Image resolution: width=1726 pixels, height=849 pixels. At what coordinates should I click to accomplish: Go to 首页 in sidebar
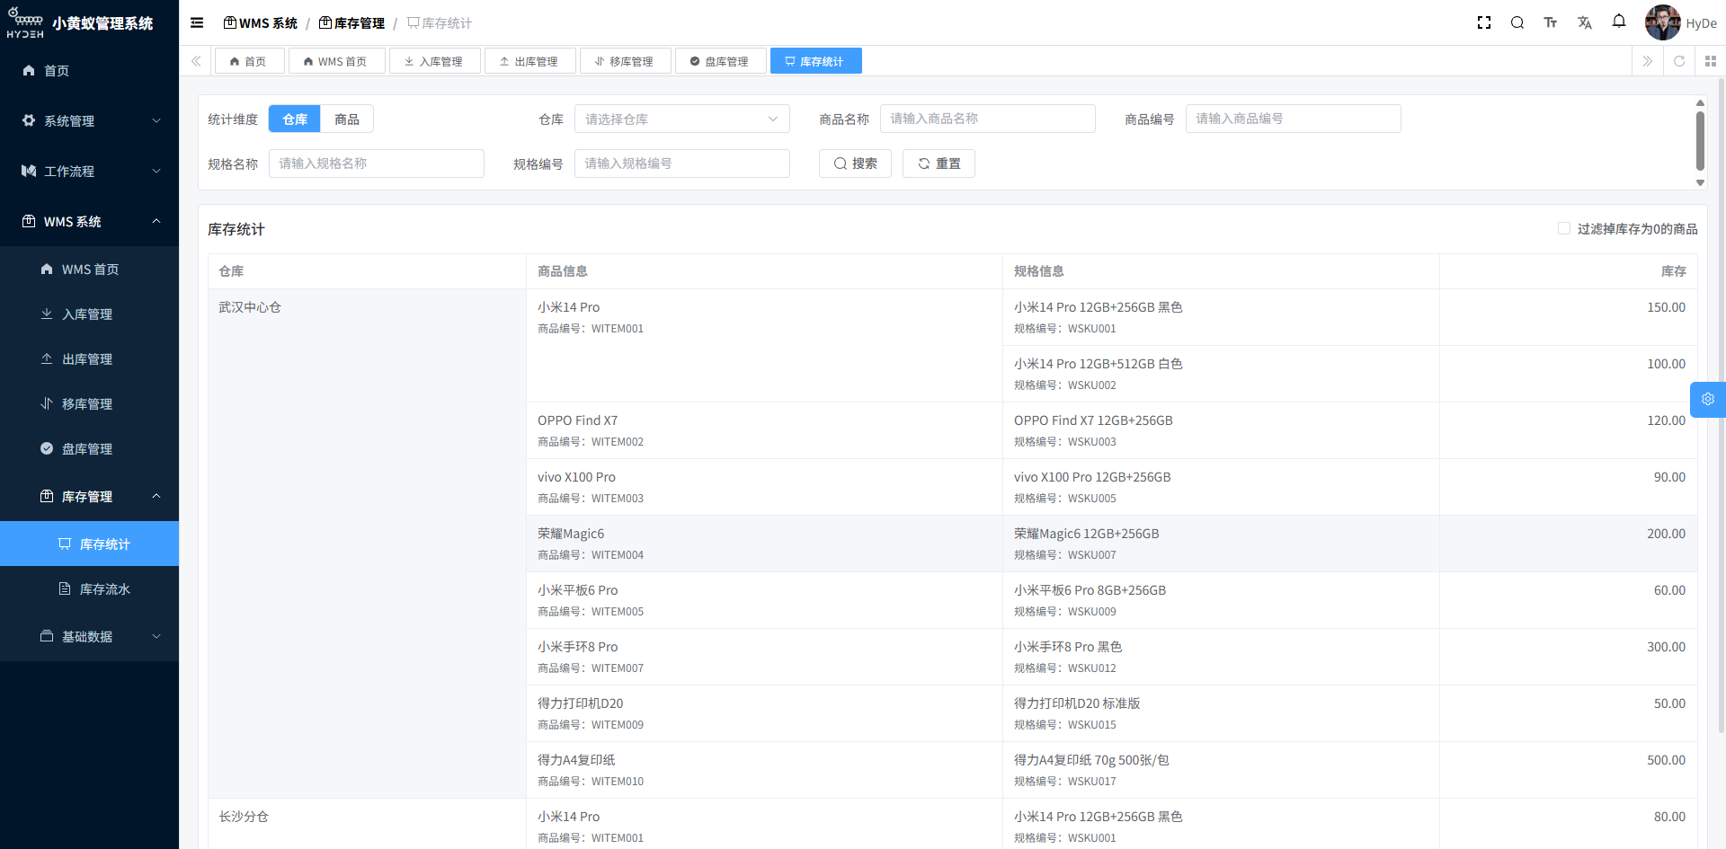(90, 70)
